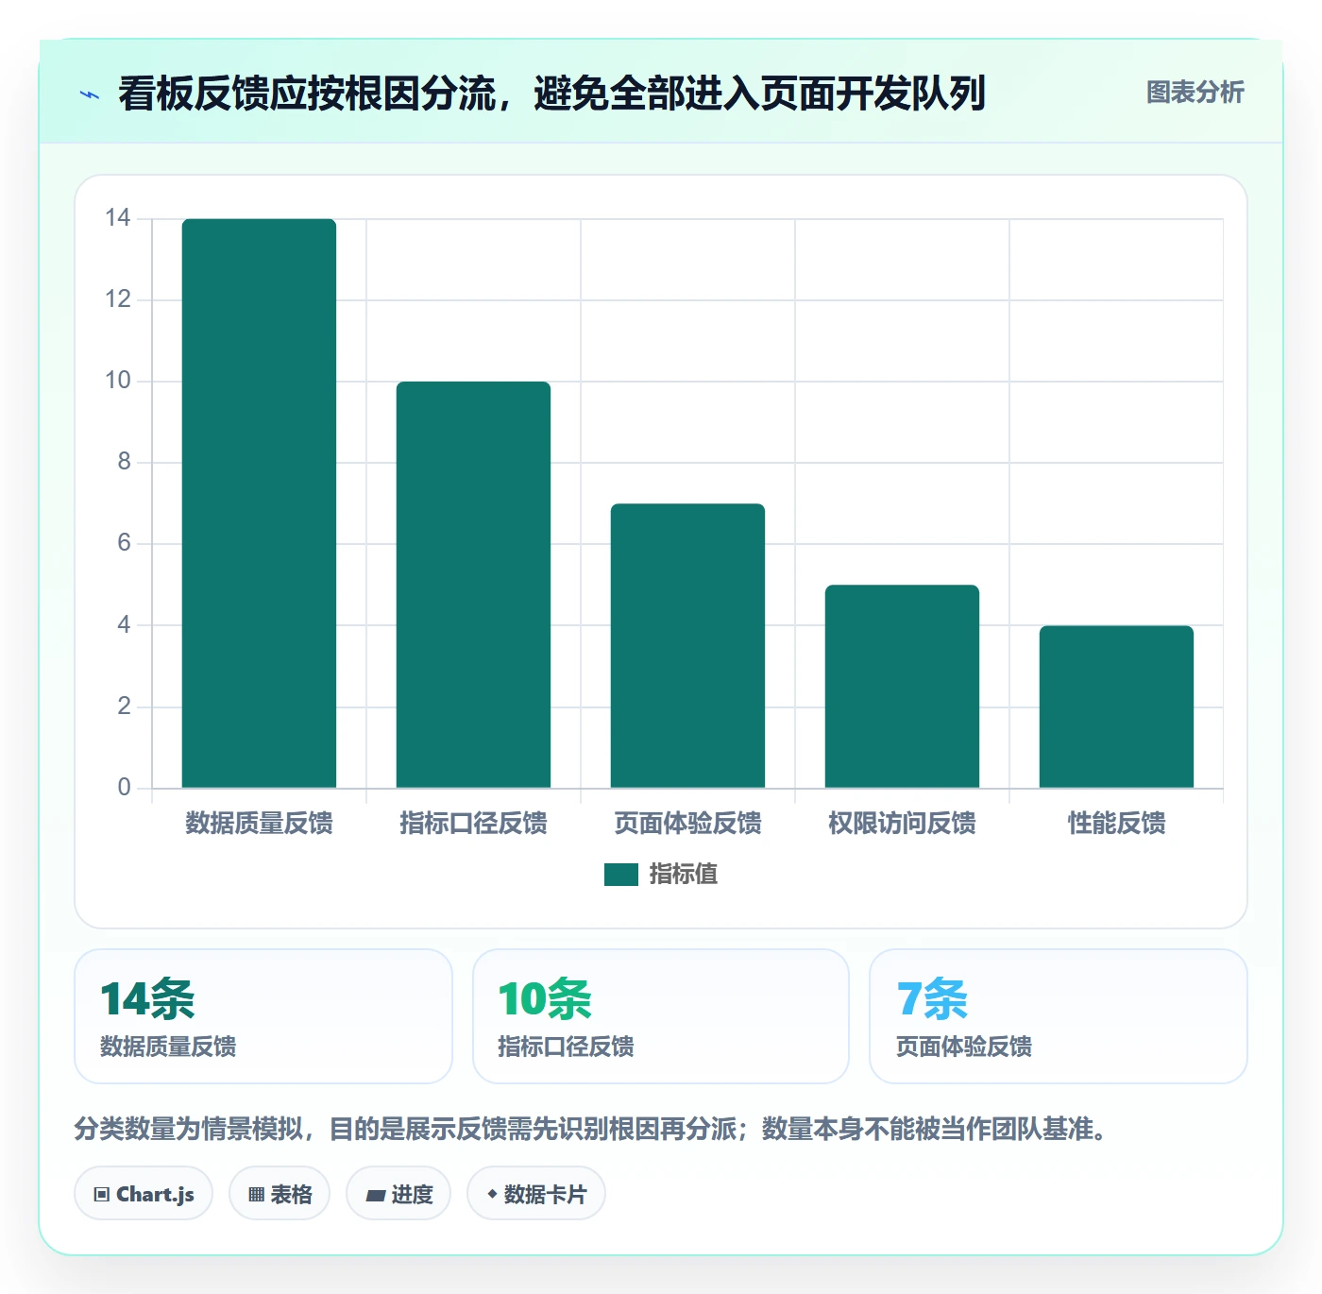
Task: Click the 页面体验反馈 bar in the chart
Action: click(x=687, y=646)
